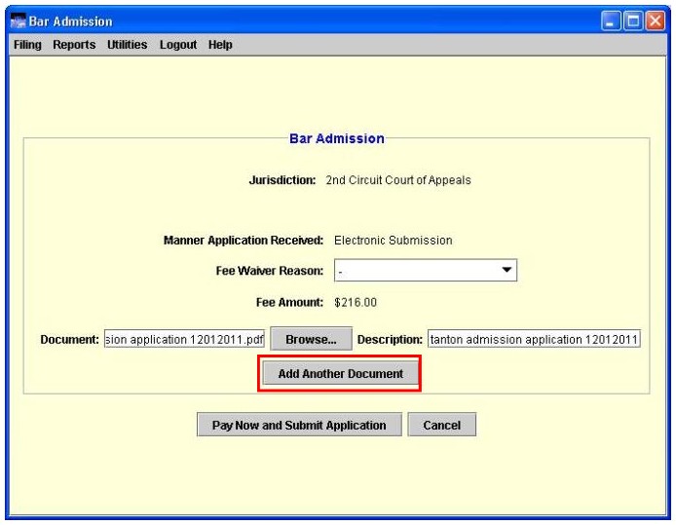The height and width of the screenshot is (525, 676).
Task: Click the Description label
Action: tap(390, 340)
